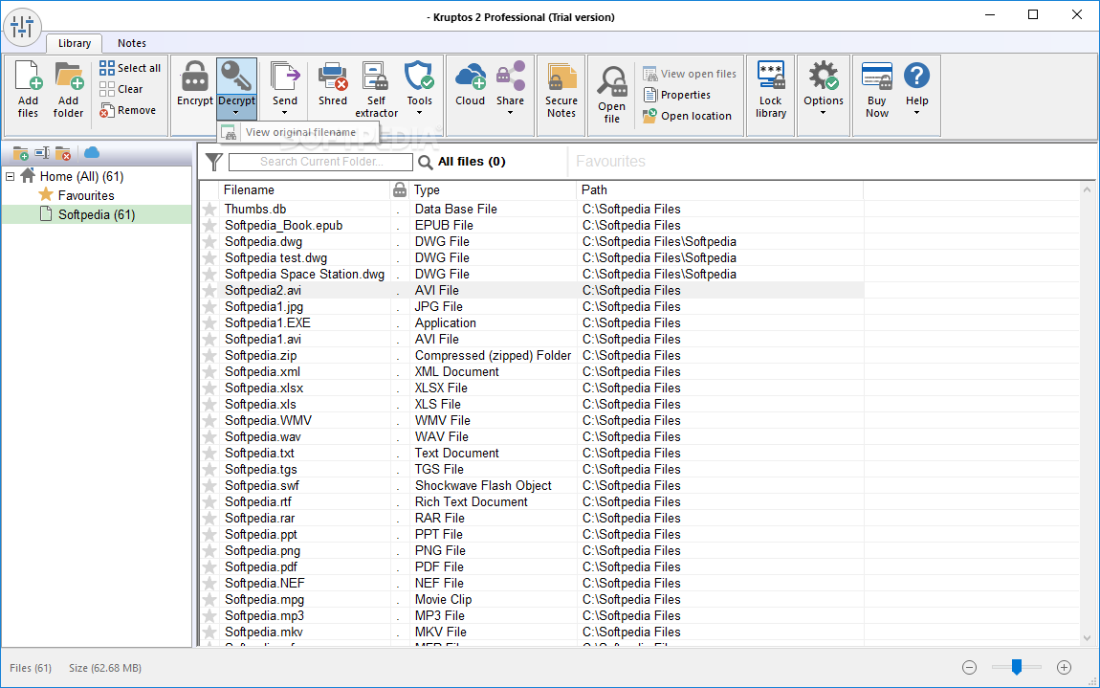Select Favourites in the folder tree
Viewport: 1100px width, 688px height.
coord(85,196)
